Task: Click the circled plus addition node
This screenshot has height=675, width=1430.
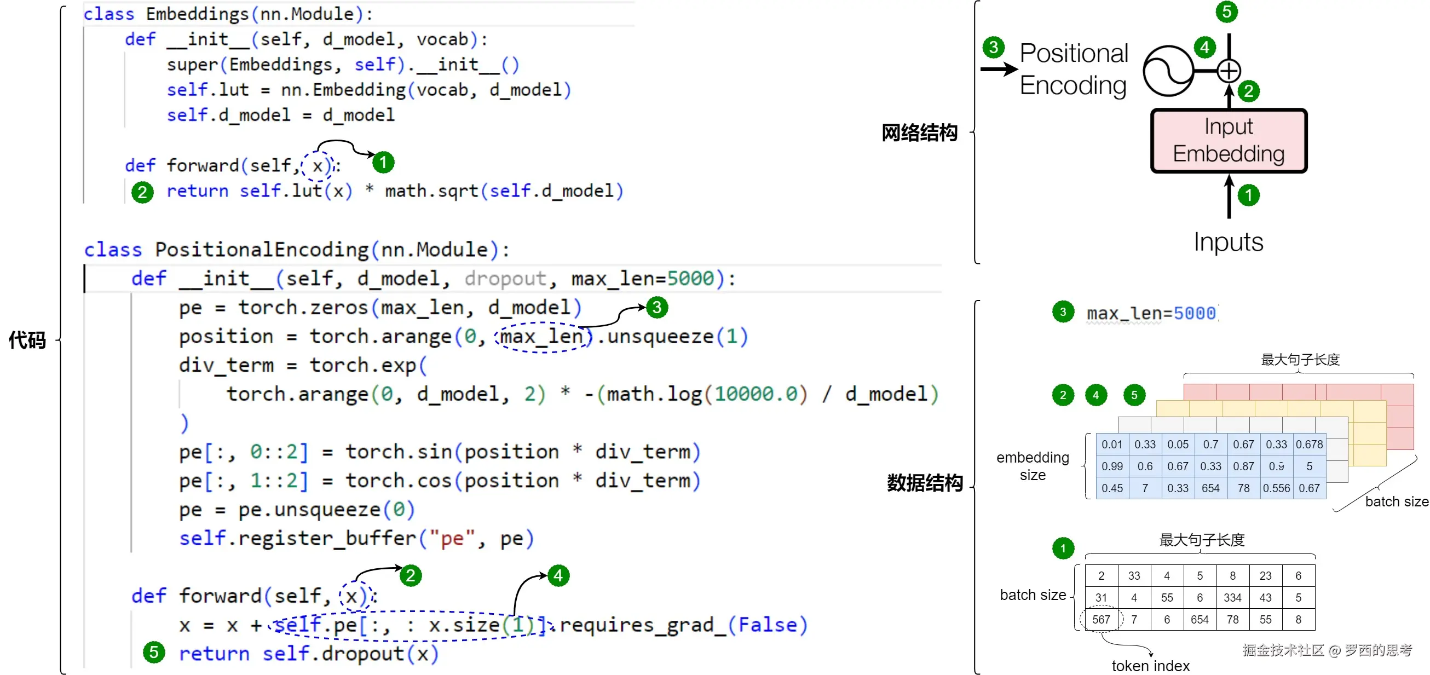Action: [1229, 71]
